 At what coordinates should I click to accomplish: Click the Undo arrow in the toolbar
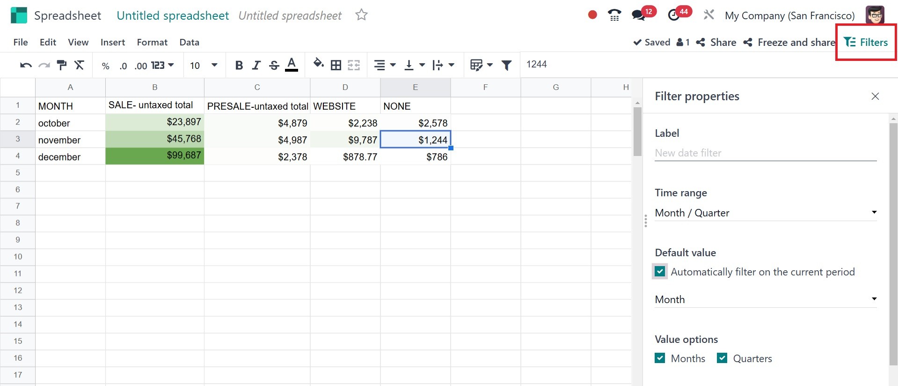click(x=26, y=65)
